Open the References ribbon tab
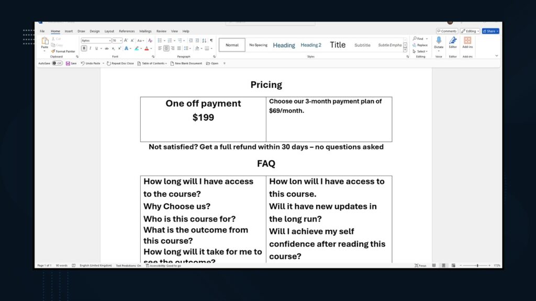The width and height of the screenshot is (536, 301). click(x=127, y=31)
